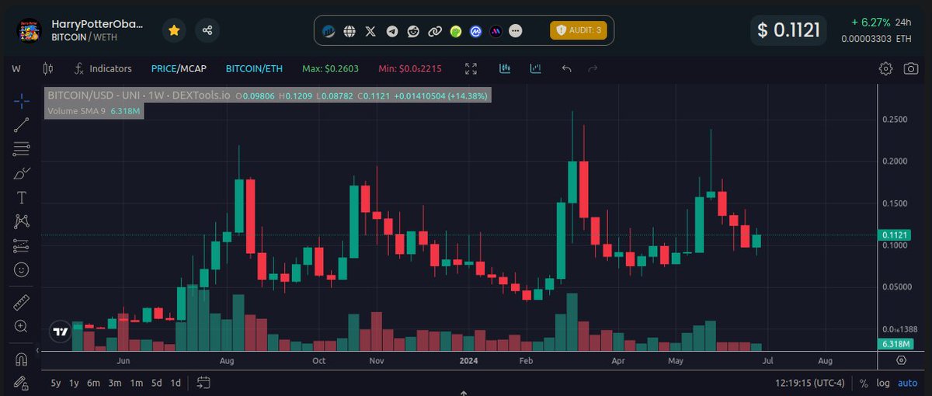Select the text annotation tool
This screenshot has height=396, width=932.
[22, 197]
